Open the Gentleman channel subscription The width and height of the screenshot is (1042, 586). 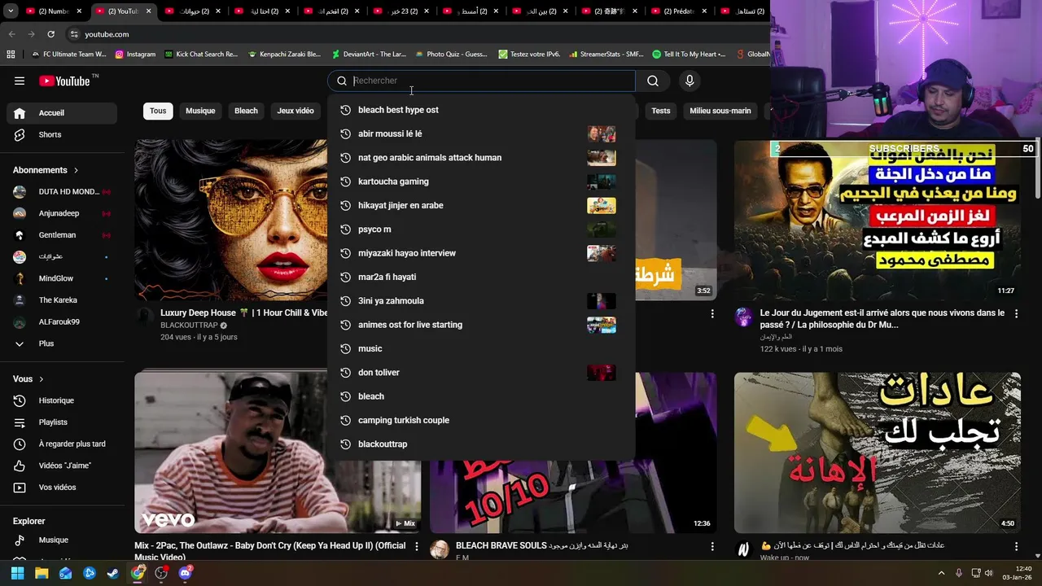62,235
